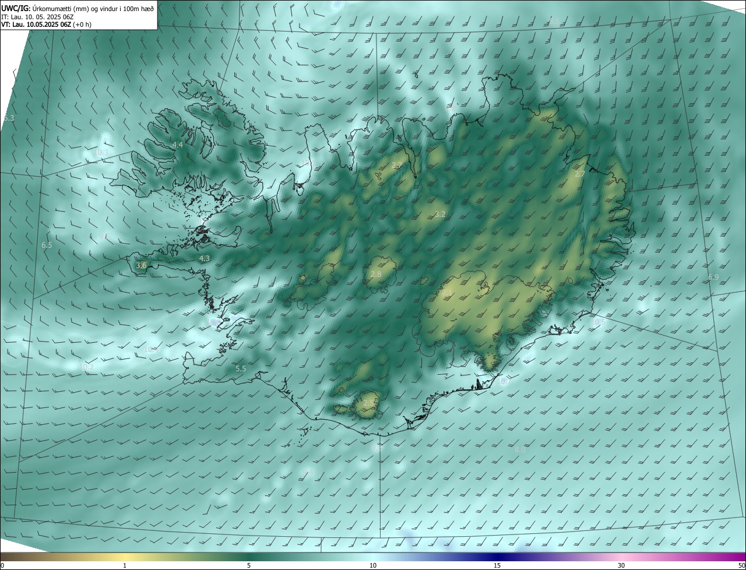Viewport: 746px width, 570px height.
Task: Click the dark navy segment of the color bar
Action: point(497,557)
